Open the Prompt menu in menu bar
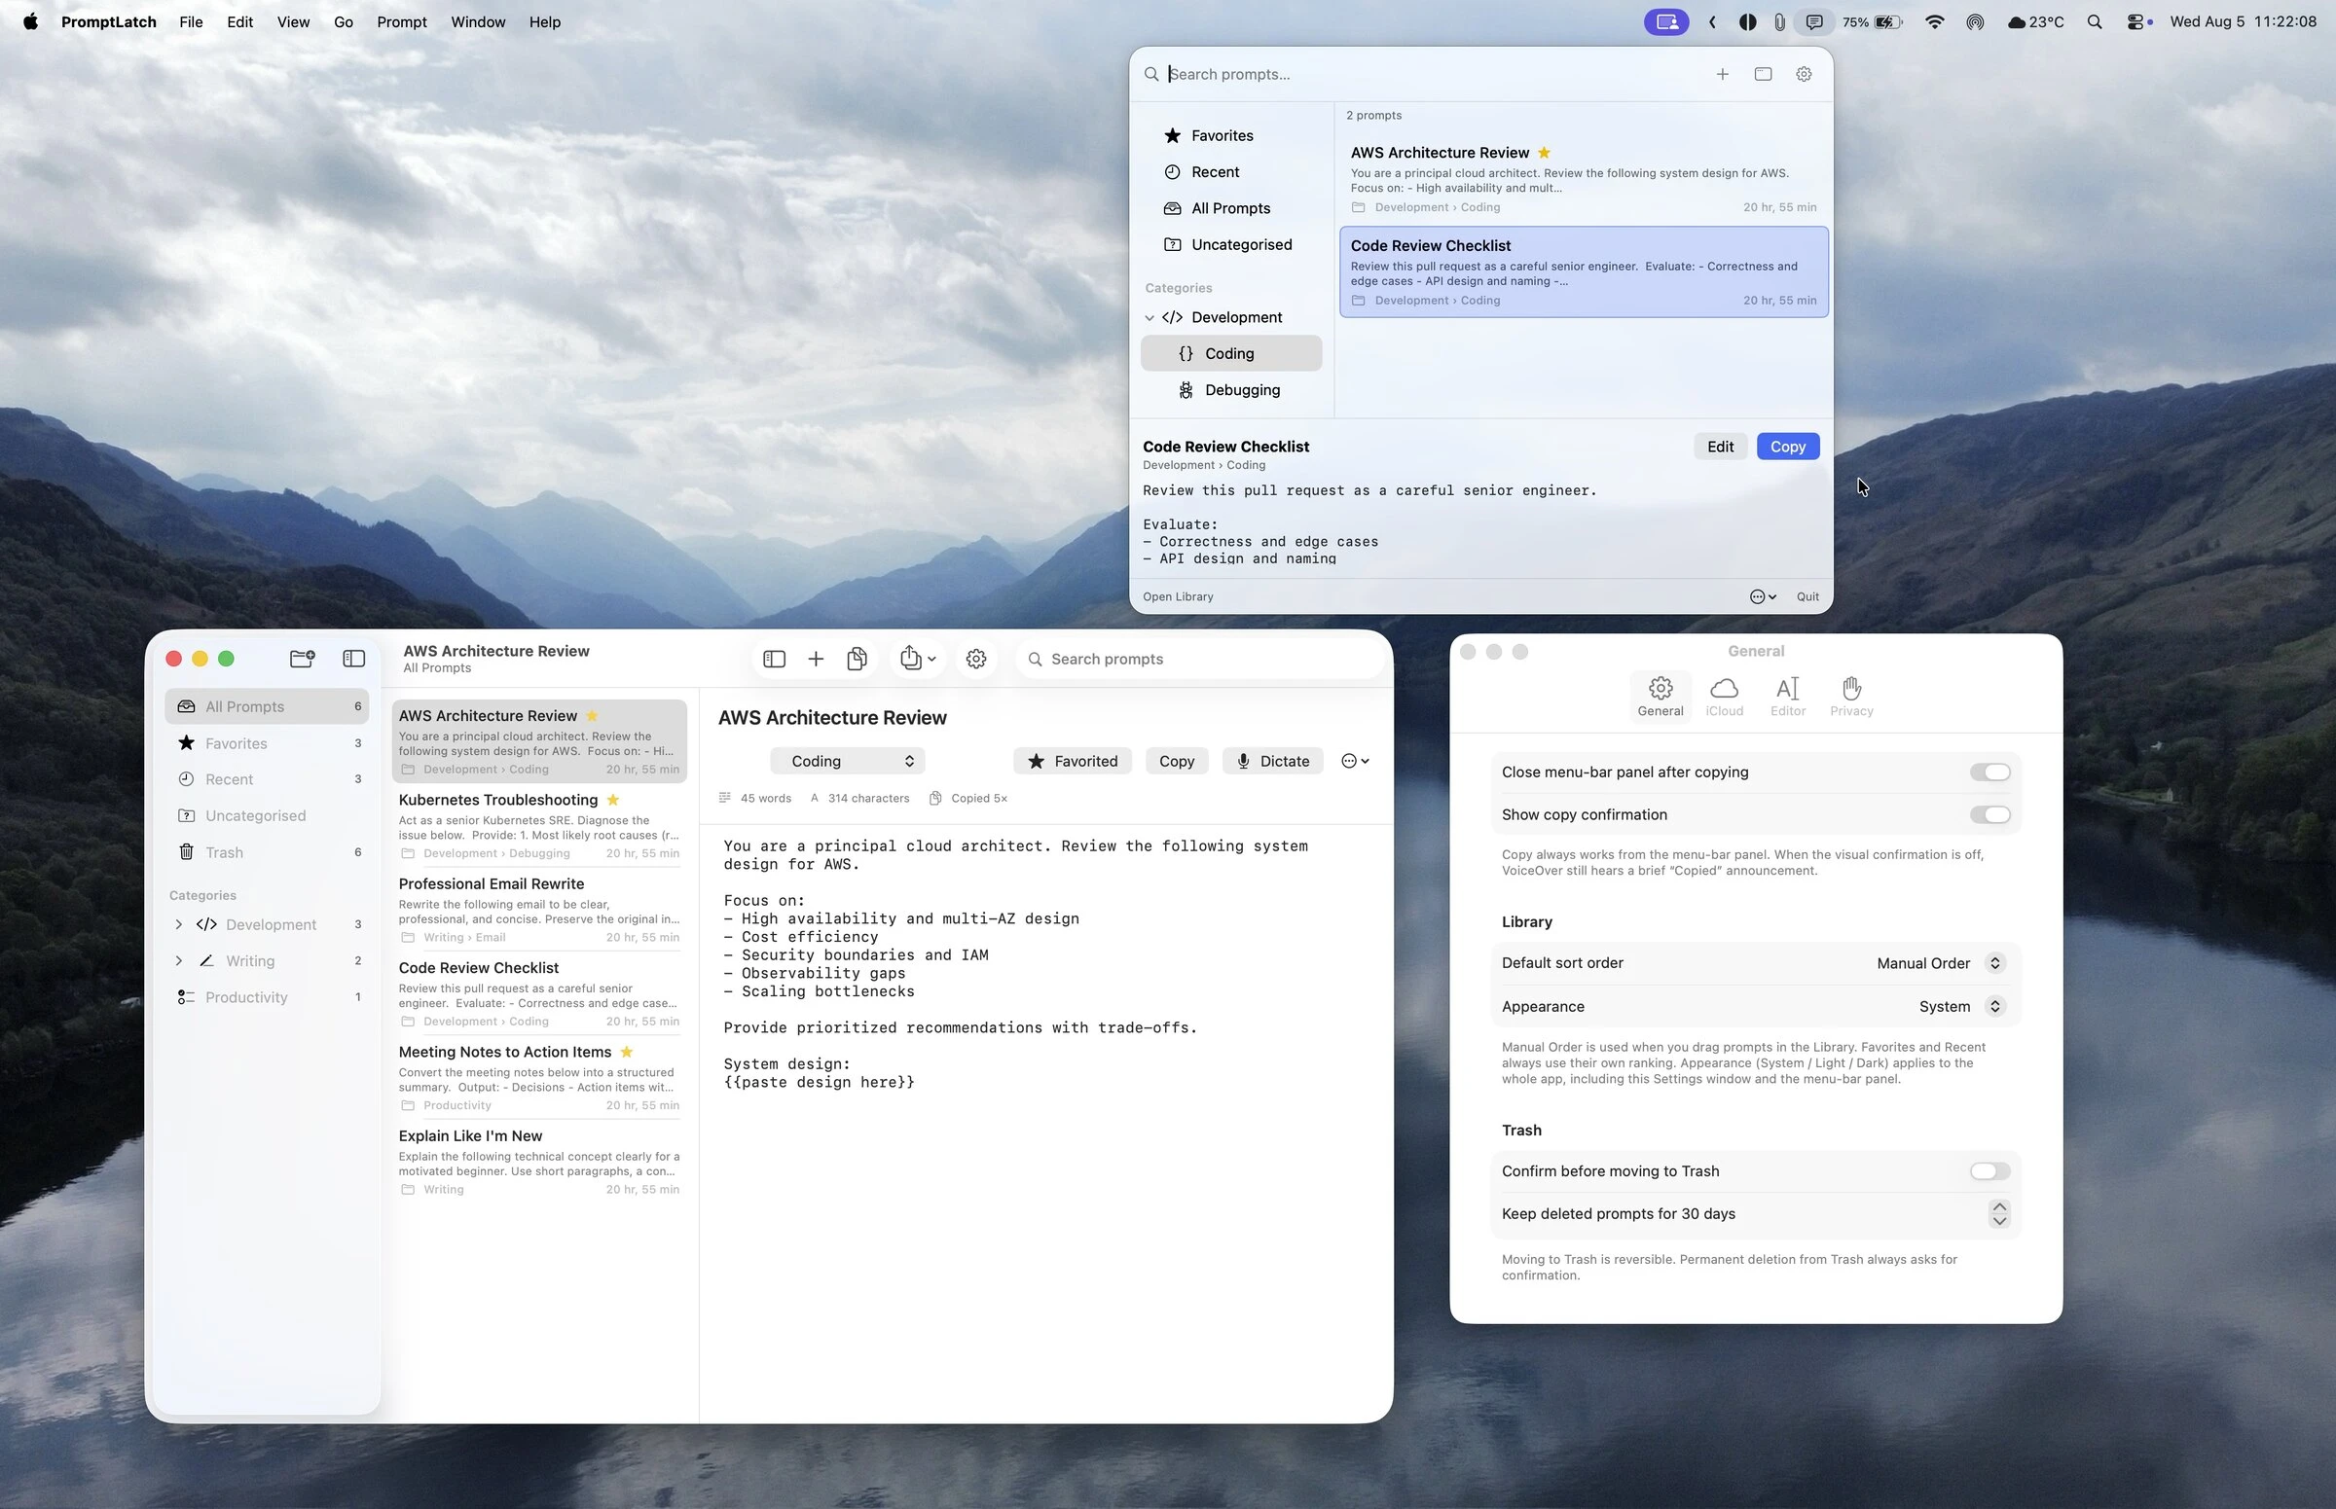This screenshot has height=1509, width=2336. click(x=401, y=21)
